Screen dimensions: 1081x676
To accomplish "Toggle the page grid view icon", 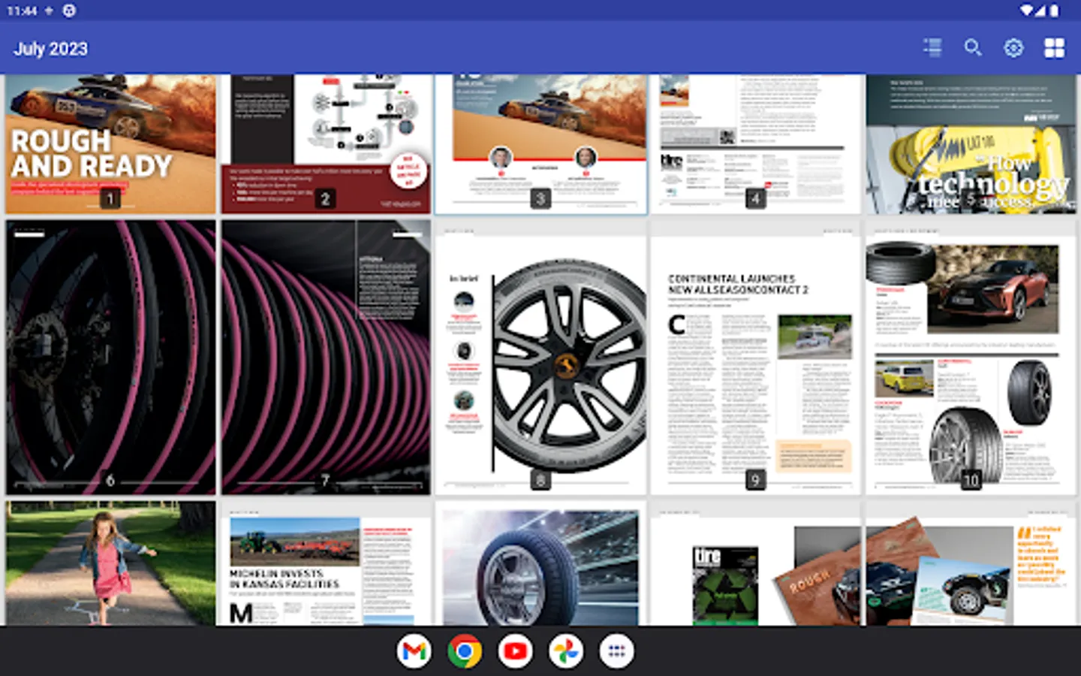I will [1054, 48].
